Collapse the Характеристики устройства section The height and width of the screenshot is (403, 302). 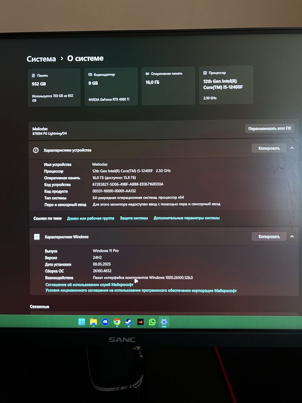coord(292,148)
